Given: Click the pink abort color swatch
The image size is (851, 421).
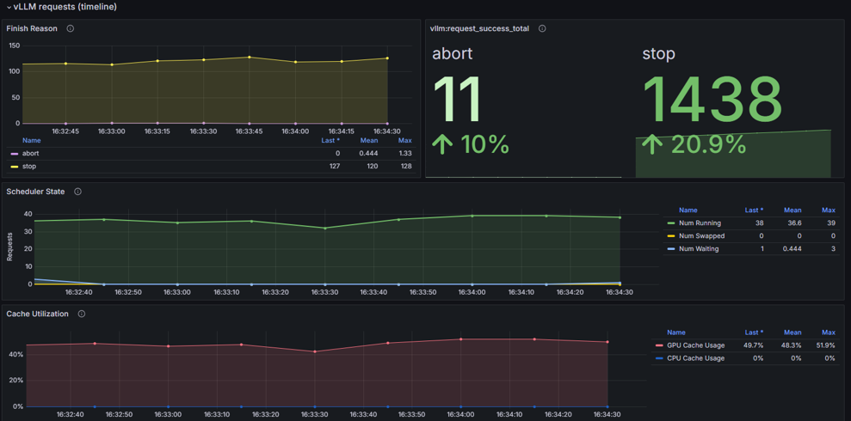Looking at the screenshot, I should [x=14, y=154].
